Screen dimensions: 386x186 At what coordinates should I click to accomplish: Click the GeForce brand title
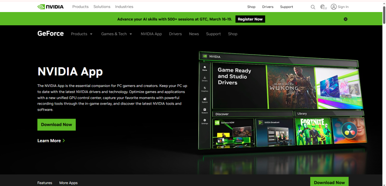(51, 34)
